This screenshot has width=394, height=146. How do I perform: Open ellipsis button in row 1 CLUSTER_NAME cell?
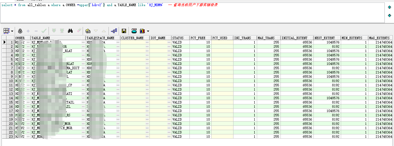tap(147, 42)
